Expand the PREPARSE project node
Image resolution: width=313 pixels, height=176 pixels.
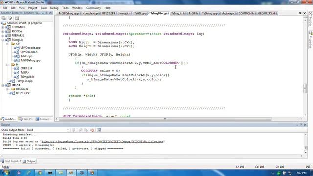click(x=3, y=36)
